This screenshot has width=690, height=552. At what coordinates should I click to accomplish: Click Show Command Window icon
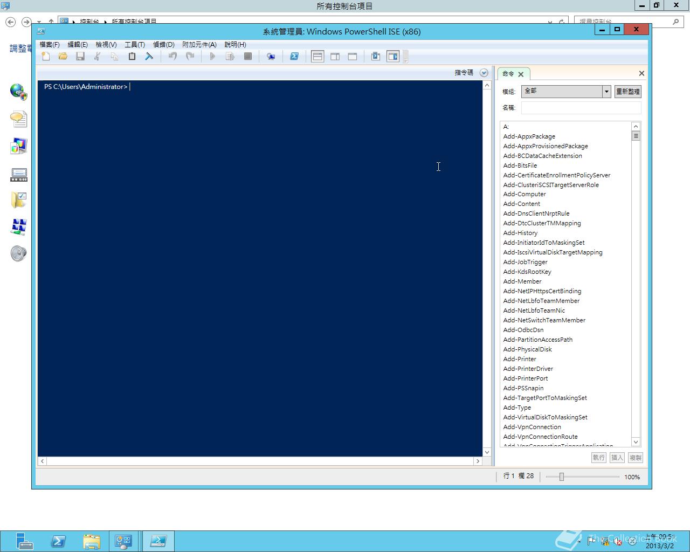[x=376, y=56]
